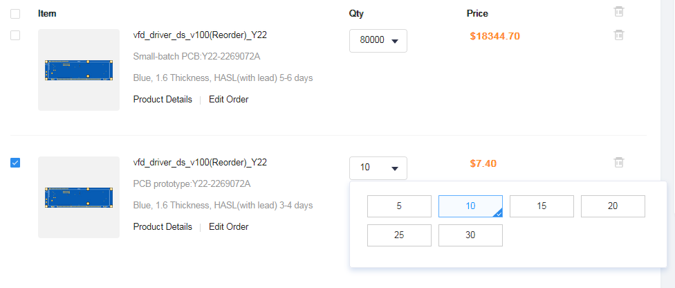
Task: Select quantity 15 option
Action: (x=542, y=206)
